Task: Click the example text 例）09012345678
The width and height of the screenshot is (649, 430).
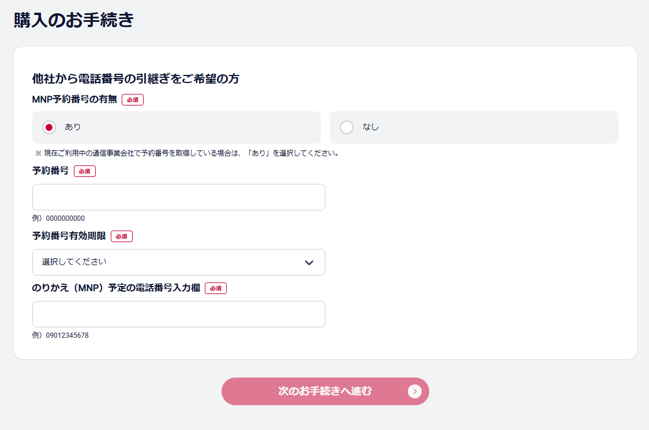Action: pyautogui.click(x=61, y=335)
